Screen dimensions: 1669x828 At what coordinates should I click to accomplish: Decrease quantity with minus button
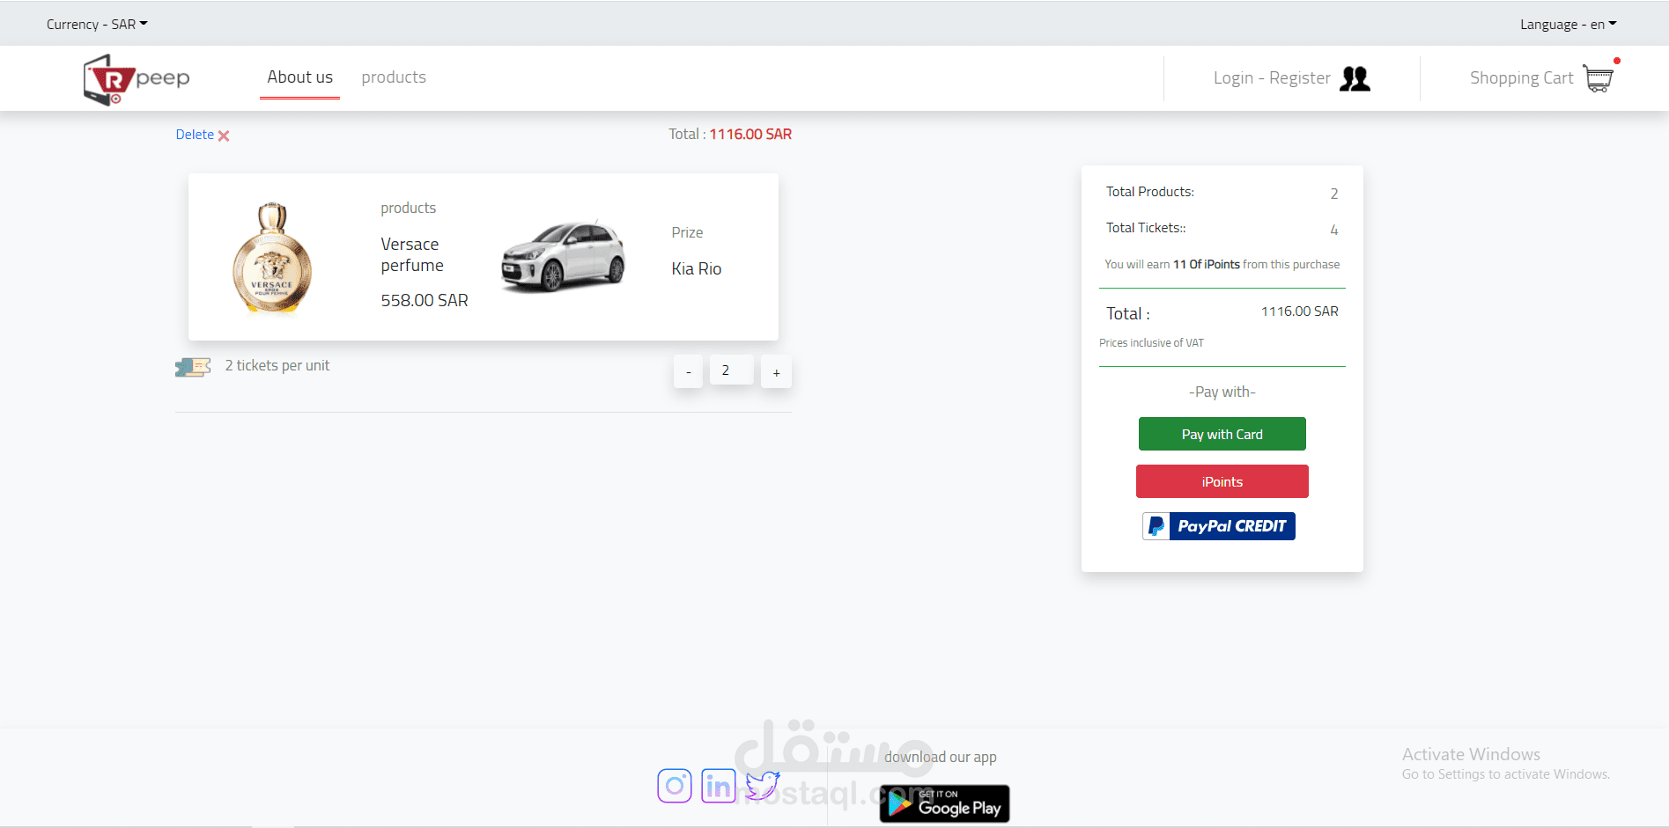pyautogui.click(x=688, y=372)
